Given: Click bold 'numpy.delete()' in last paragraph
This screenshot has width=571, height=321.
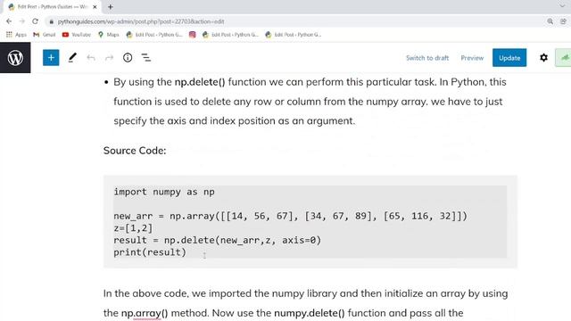Looking at the screenshot, I should click(x=310, y=313).
